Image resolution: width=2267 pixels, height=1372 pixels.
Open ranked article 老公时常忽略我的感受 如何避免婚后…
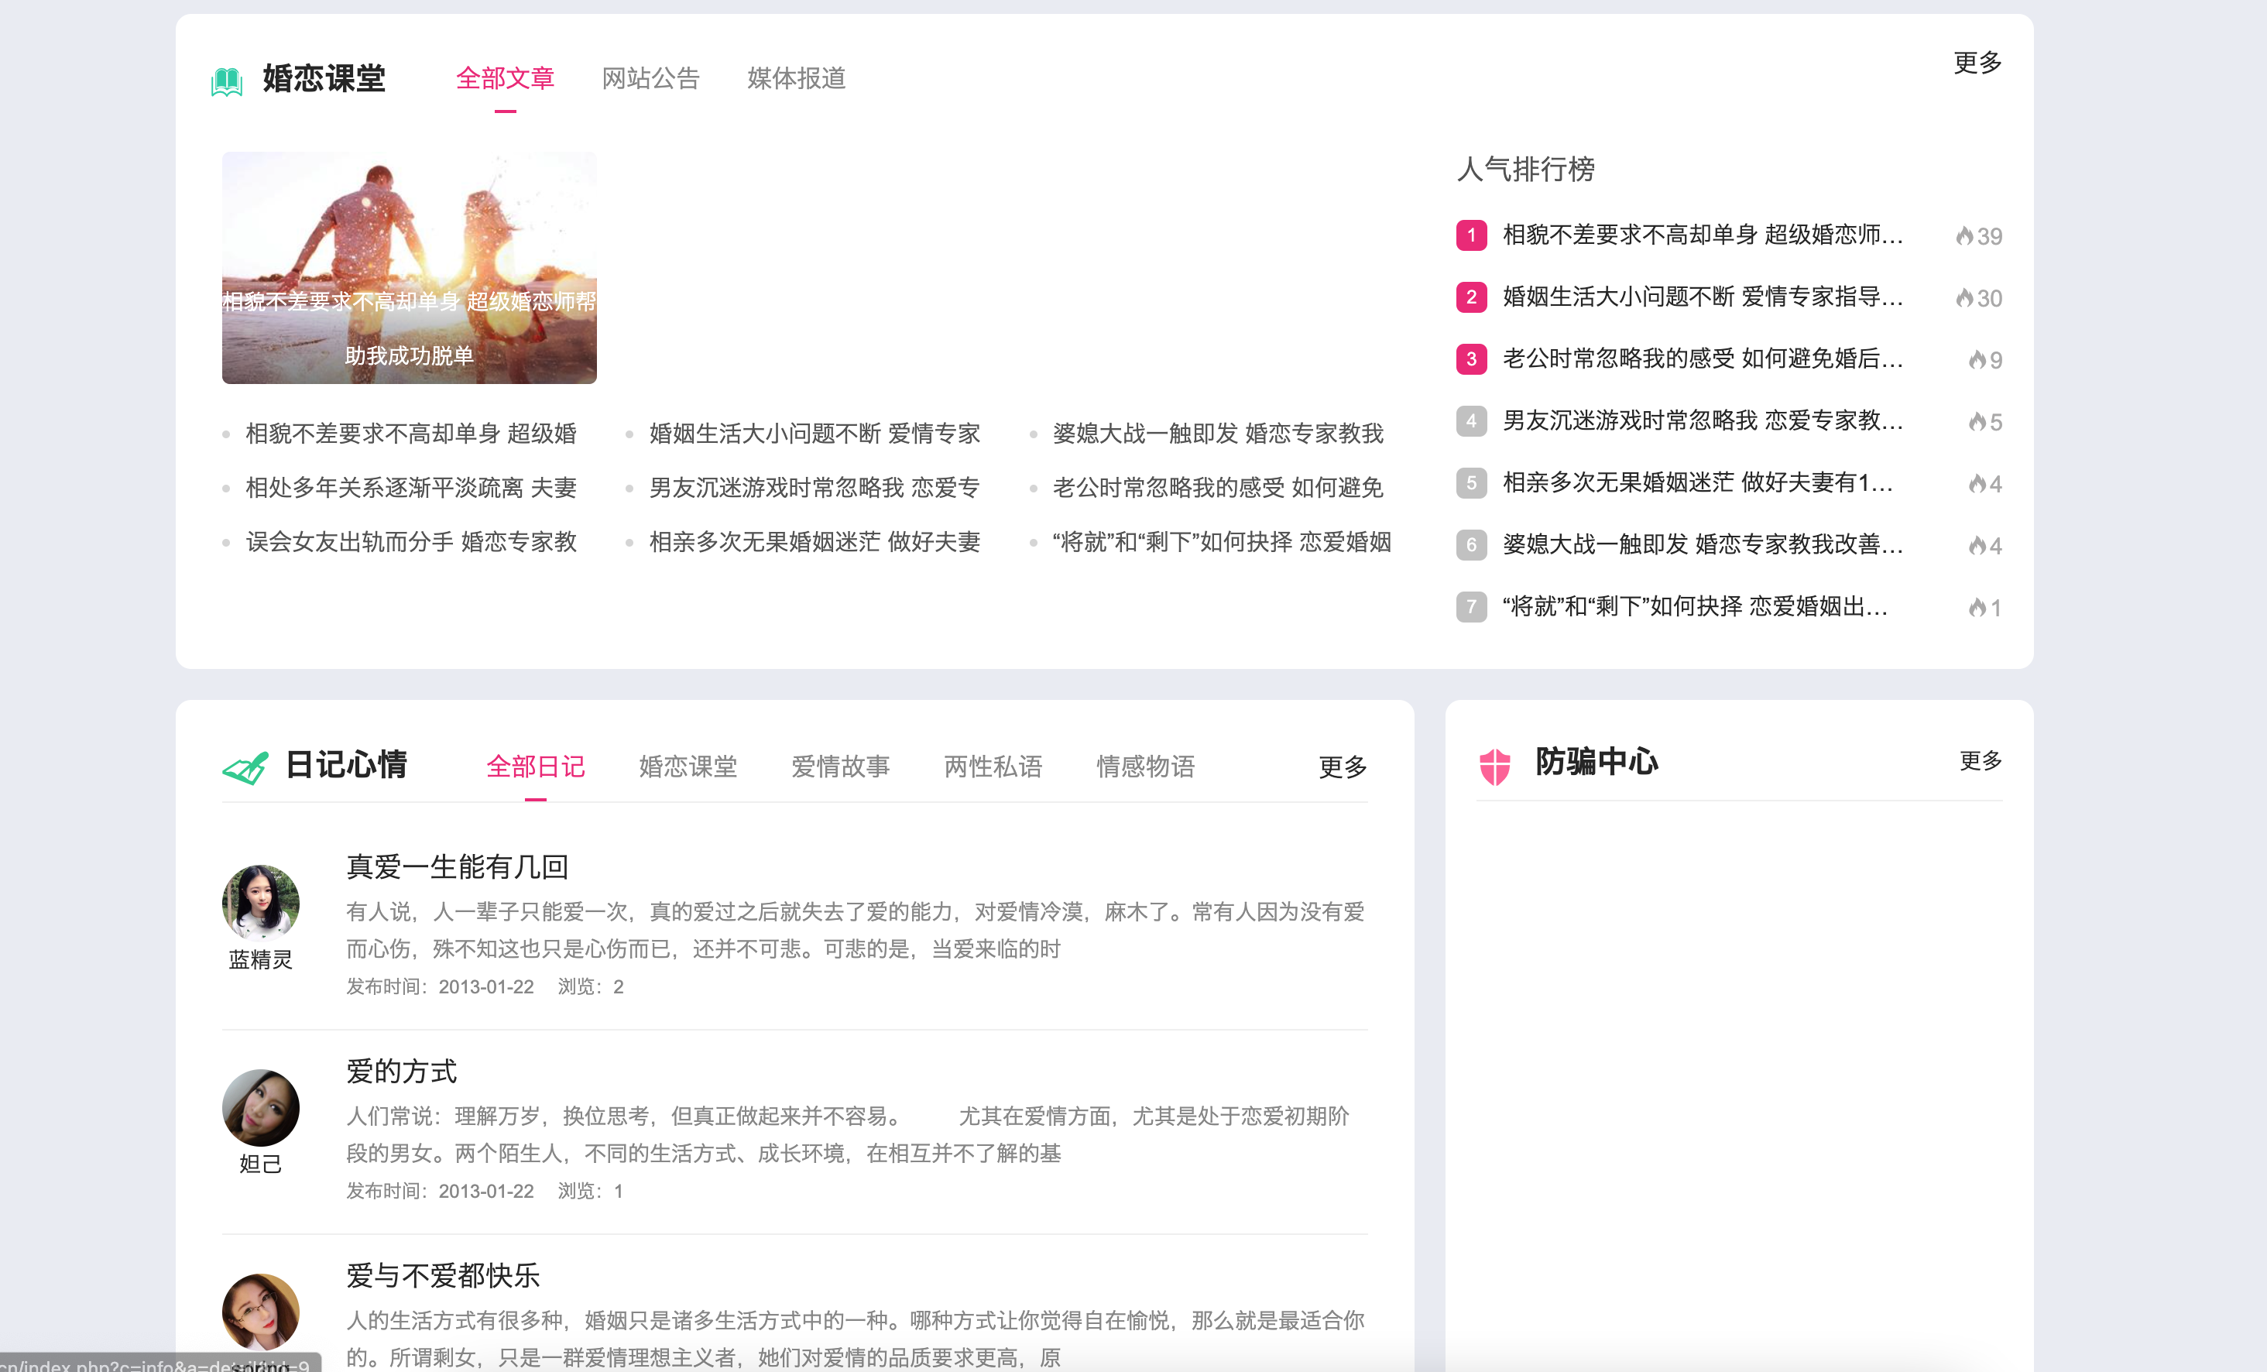point(1703,359)
